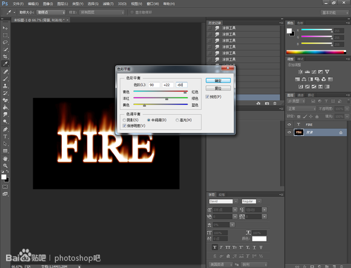The height and width of the screenshot is (268, 351).
Task: Open the workspace switcher dropdown
Action: [x=335, y=13]
